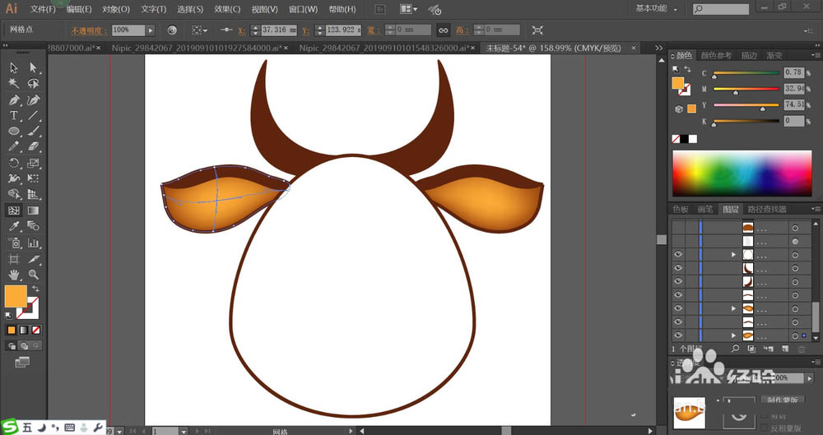Viewport: 823px width, 435px height.
Task: Click the 不透明度 opacity link label
Action: (x=89, y=30)
